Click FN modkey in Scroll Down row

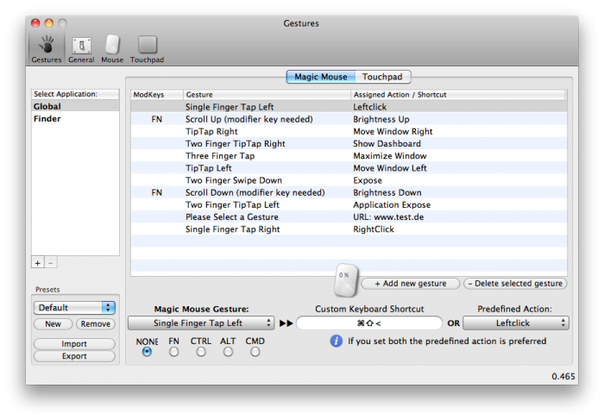coord(157,192)
